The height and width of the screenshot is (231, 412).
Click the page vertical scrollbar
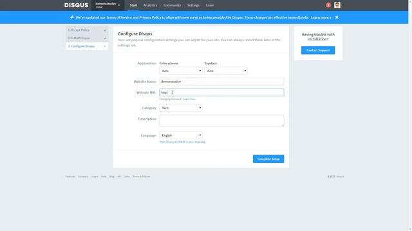pyautogui.click(x=410, y=116)
